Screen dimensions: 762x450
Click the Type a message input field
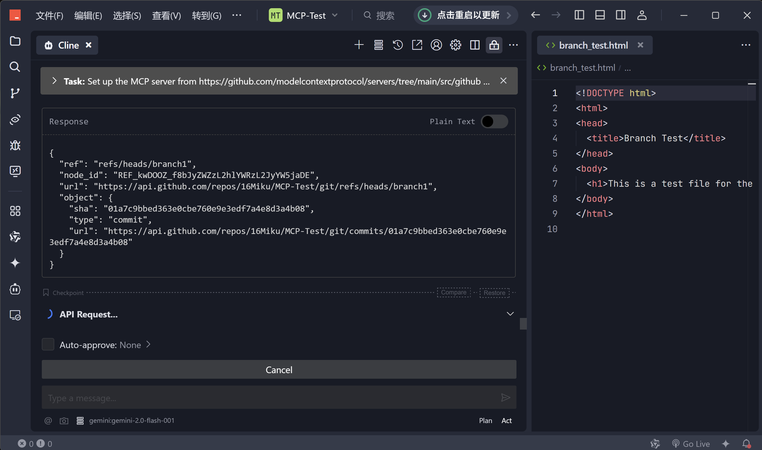[270, 398]
